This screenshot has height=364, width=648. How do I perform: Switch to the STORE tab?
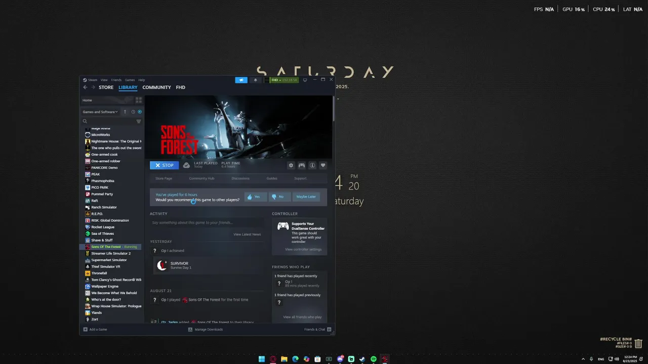tap(106, 87)
